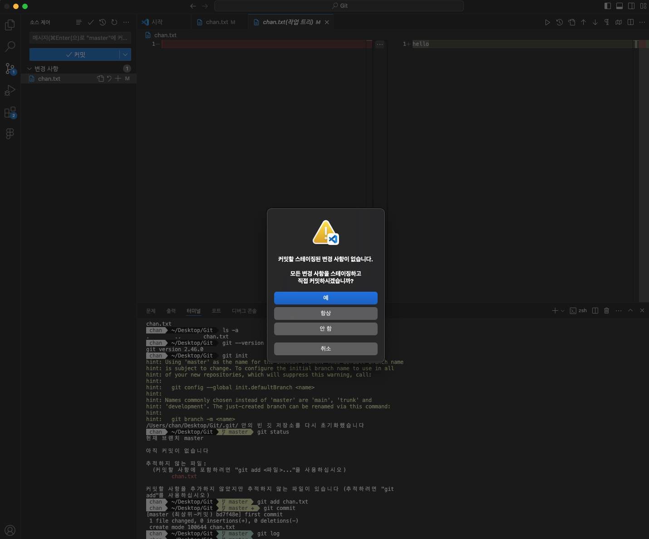Switch to the 문제 panel tab

pos(151,311)
